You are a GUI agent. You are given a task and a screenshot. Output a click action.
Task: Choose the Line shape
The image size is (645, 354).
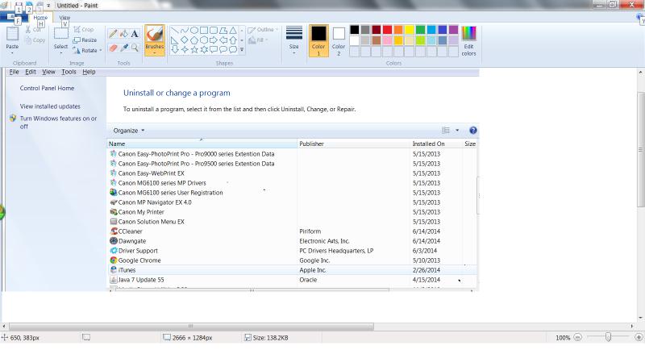point(175,31)
